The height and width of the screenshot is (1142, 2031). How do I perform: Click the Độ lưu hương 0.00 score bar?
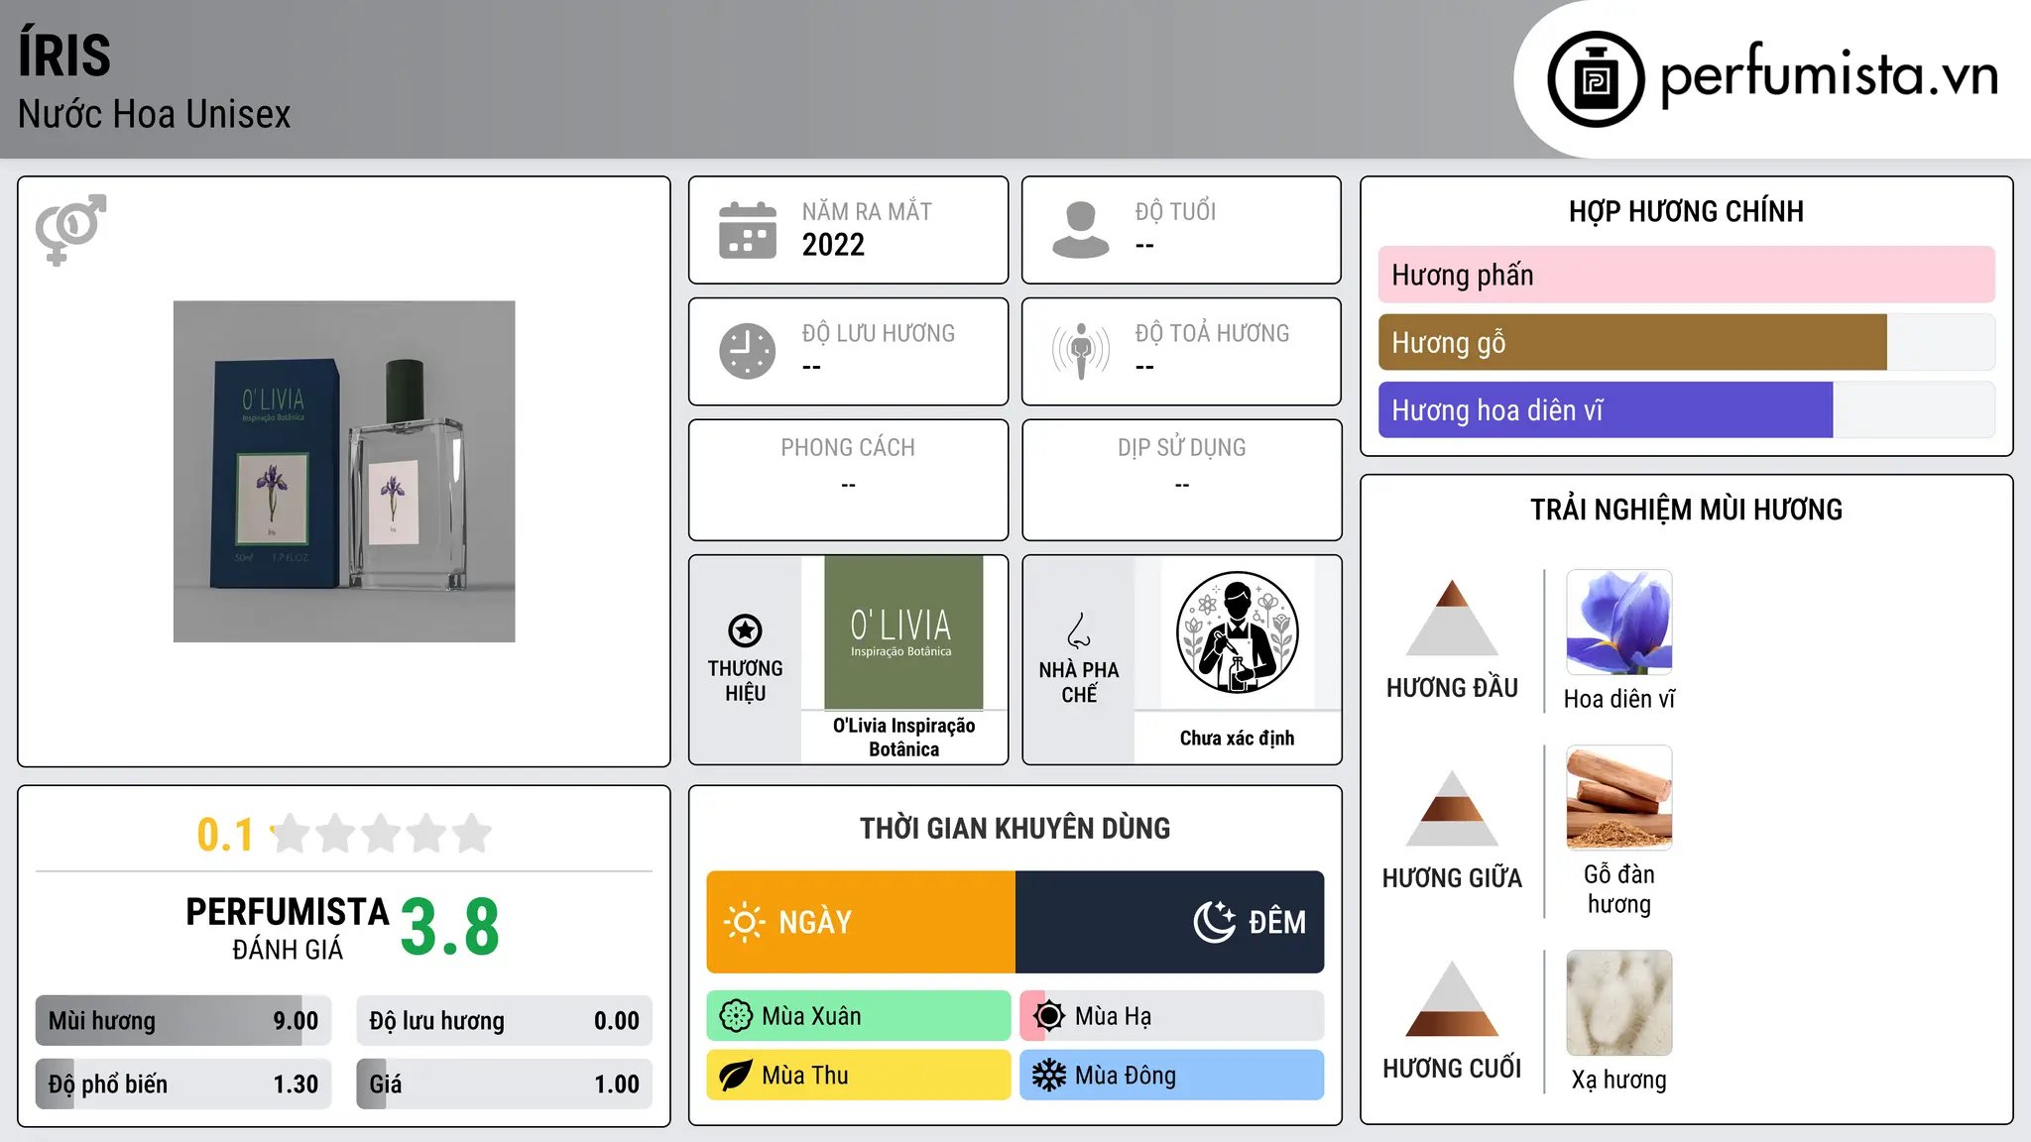click(505, 1021)
